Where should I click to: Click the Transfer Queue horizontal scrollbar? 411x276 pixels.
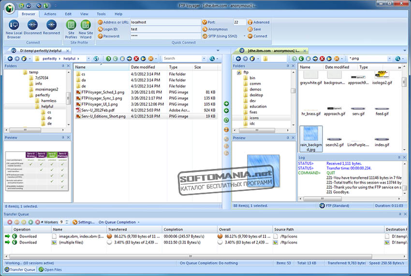pyautogui.click(x=191, y=256)
